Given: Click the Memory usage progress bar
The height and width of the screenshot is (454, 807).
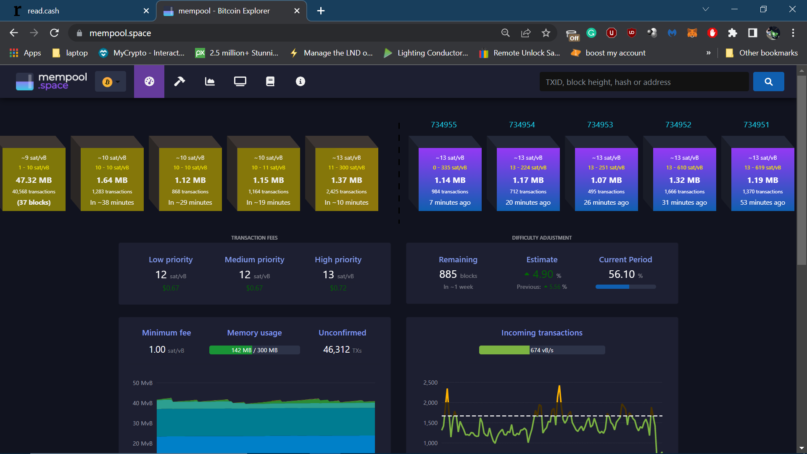Looking at the screenshot, I should click(x=255, y=350).
